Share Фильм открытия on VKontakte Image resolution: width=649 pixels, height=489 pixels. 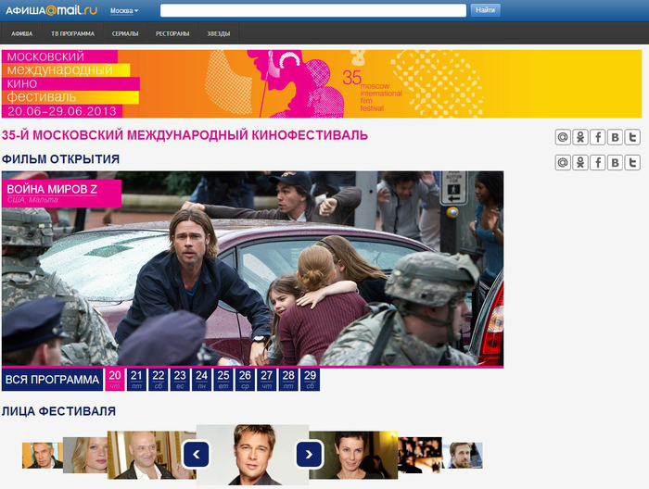coord(615,162)
